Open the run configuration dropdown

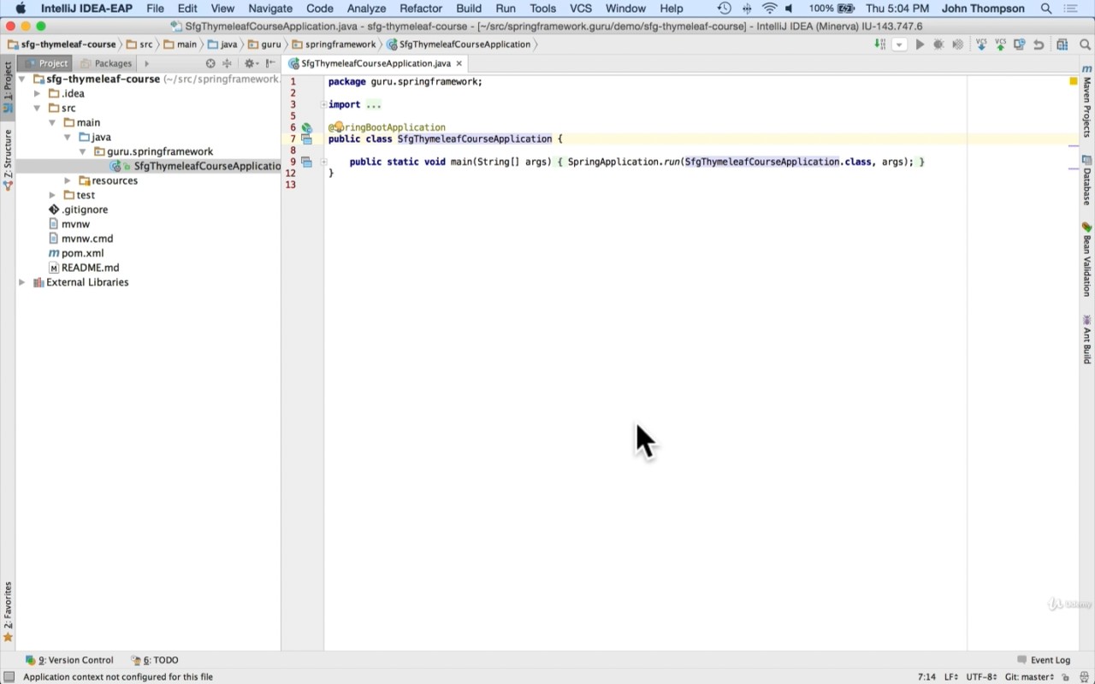(899, 44)
